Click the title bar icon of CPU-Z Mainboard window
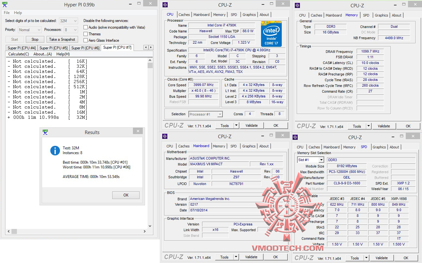 coord(165,136)
